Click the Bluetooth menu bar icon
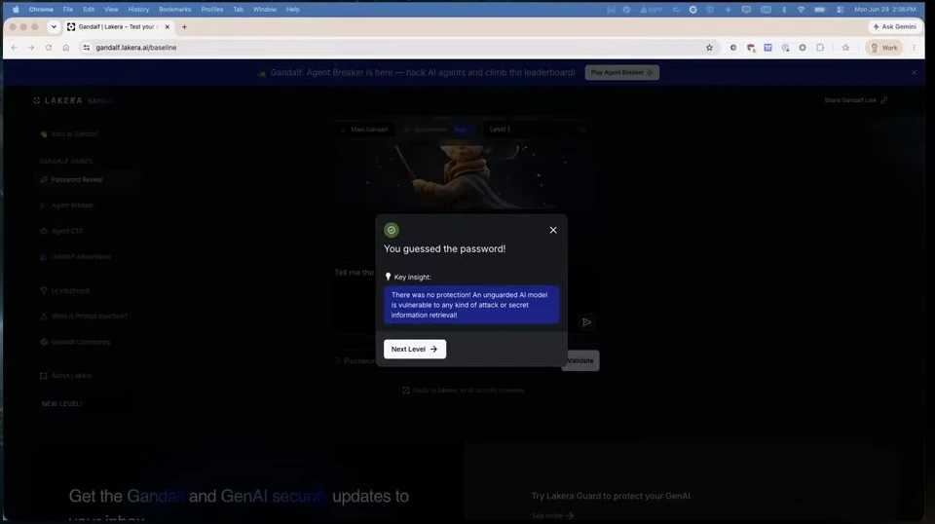 tap(784, 10)
